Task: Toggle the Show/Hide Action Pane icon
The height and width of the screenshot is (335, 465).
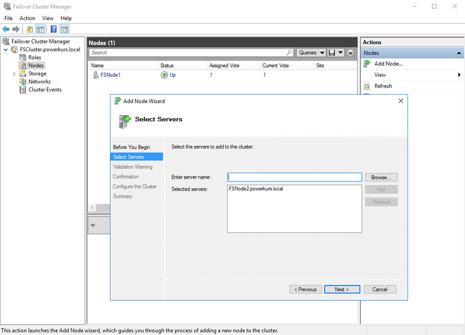Action: pyautogui.click(x=64, y=29)
